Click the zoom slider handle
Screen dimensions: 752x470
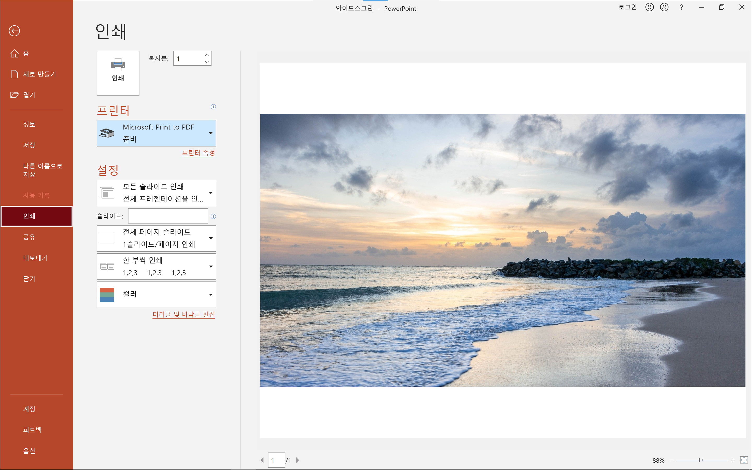tap(699, 460)
